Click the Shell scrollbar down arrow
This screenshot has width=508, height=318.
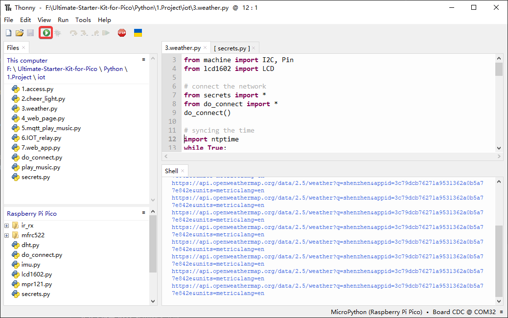(x=499, y=301)
